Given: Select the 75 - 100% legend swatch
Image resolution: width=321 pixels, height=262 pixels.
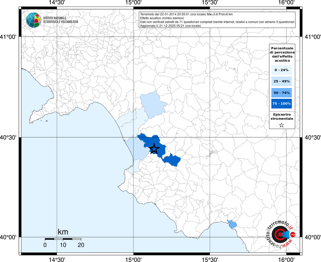Looking at the screenshot, I should [x=281, y=104].
